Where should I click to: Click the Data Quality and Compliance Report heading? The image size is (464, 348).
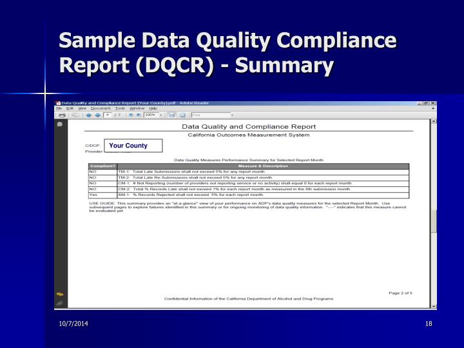click(x=249, y=127)
